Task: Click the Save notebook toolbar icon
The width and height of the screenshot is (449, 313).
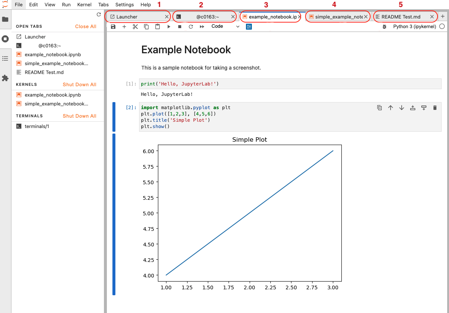Action: coord(113,27)
